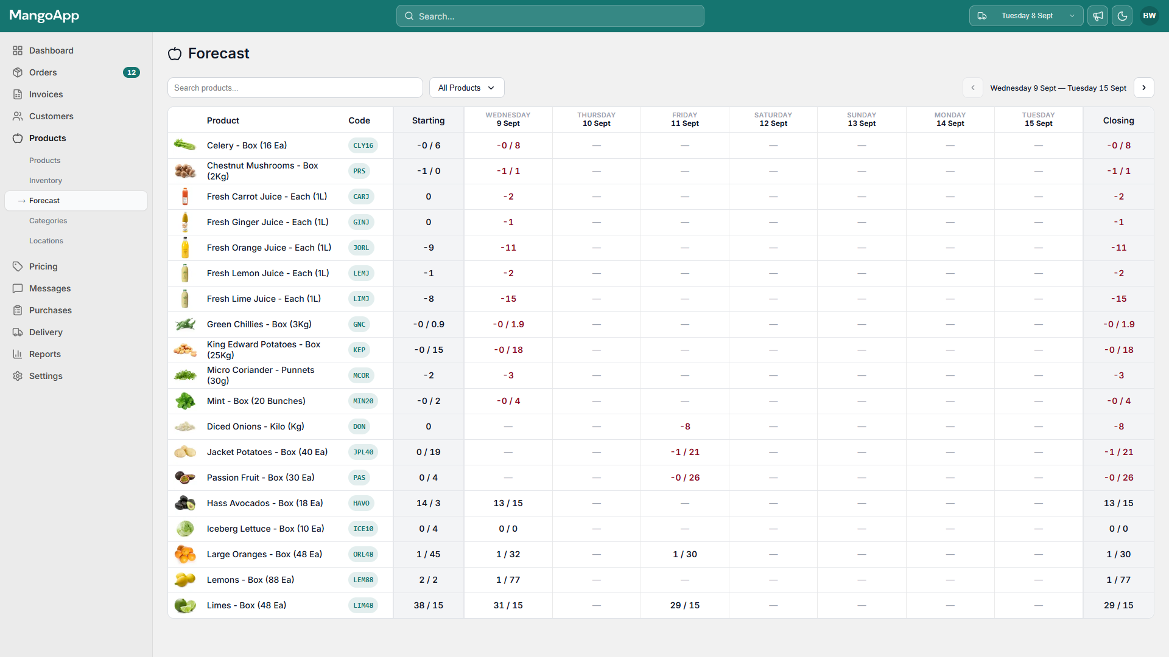Click Large Oranges starting value 1 / 45

428,554
